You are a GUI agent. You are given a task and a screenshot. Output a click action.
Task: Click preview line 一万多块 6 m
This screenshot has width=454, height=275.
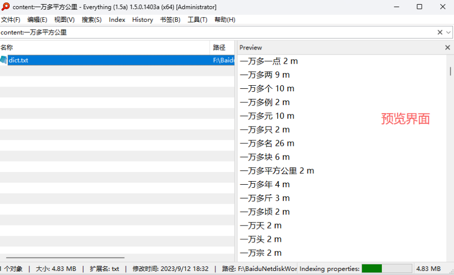click(x=265, y=157)
